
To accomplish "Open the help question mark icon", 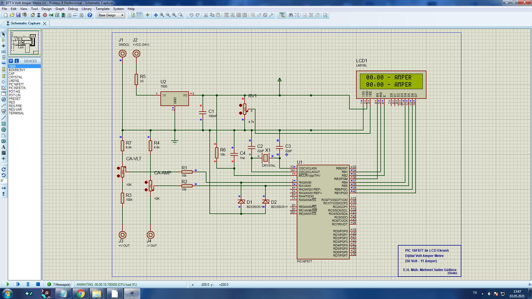I will tap(90, 15).
